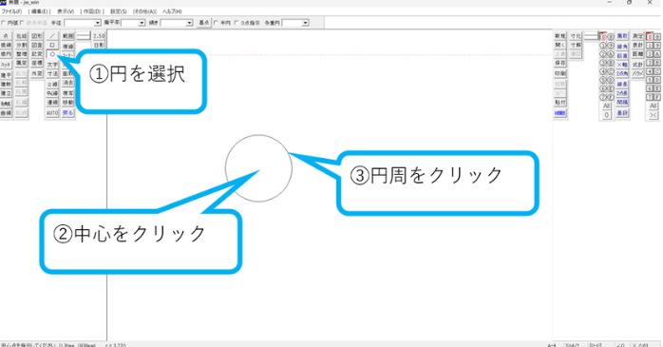663x347 pixels.
Task: Select the line (／) drawing tool
Action: (x=52, y=36)
